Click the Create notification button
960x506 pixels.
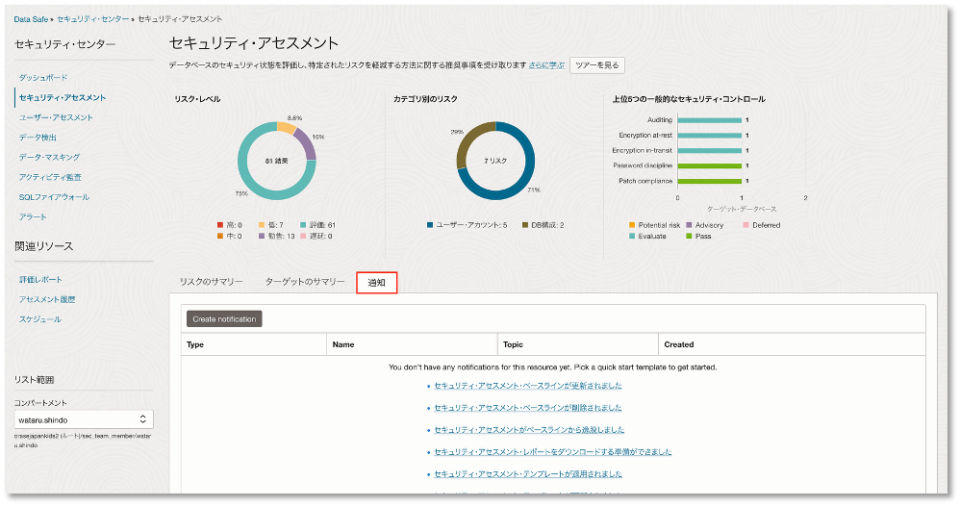point(224,318)
